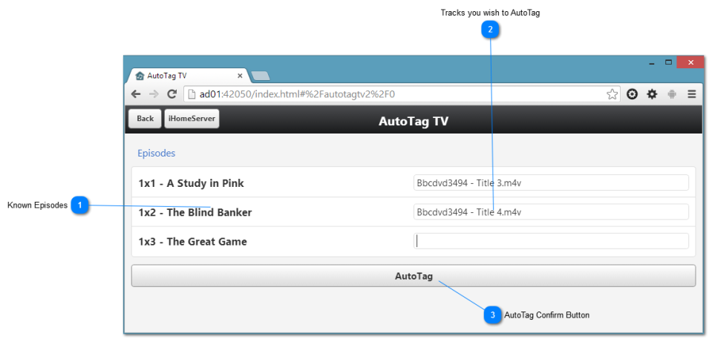Reload the page with the refresh icon
Image resolution: width=709 pixels, height=339 pixels.
click(171, 94)
